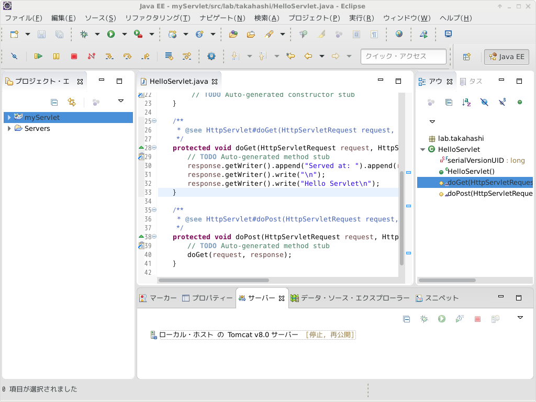536x402 pixels.
Task: Click the Open Task folder icon
Action: click(x=251, y=34)
